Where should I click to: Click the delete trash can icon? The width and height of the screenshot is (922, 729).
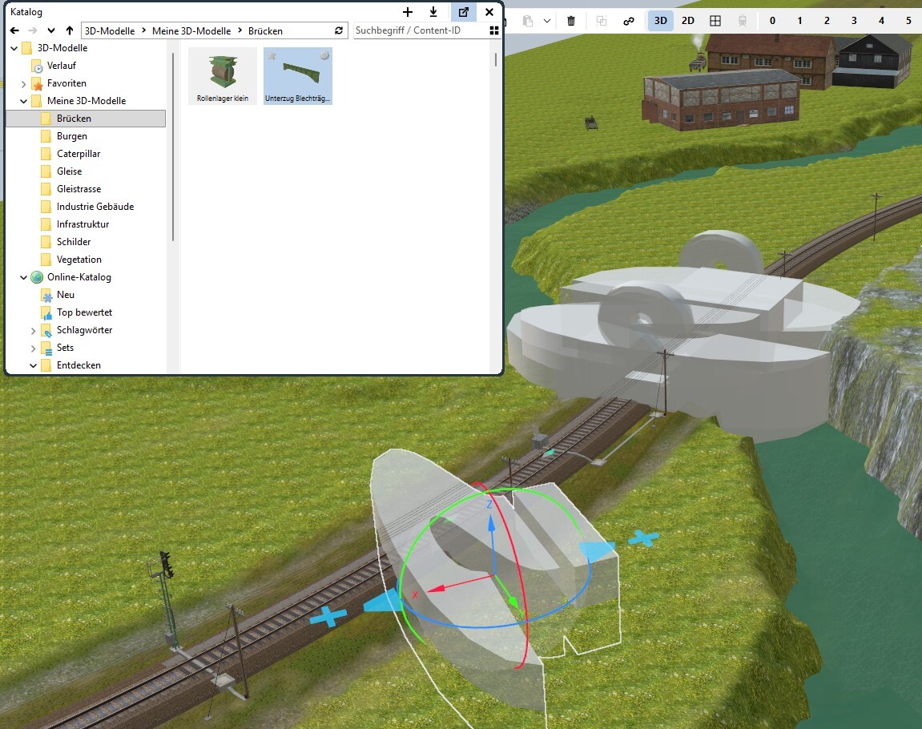[x=571, y=21]
